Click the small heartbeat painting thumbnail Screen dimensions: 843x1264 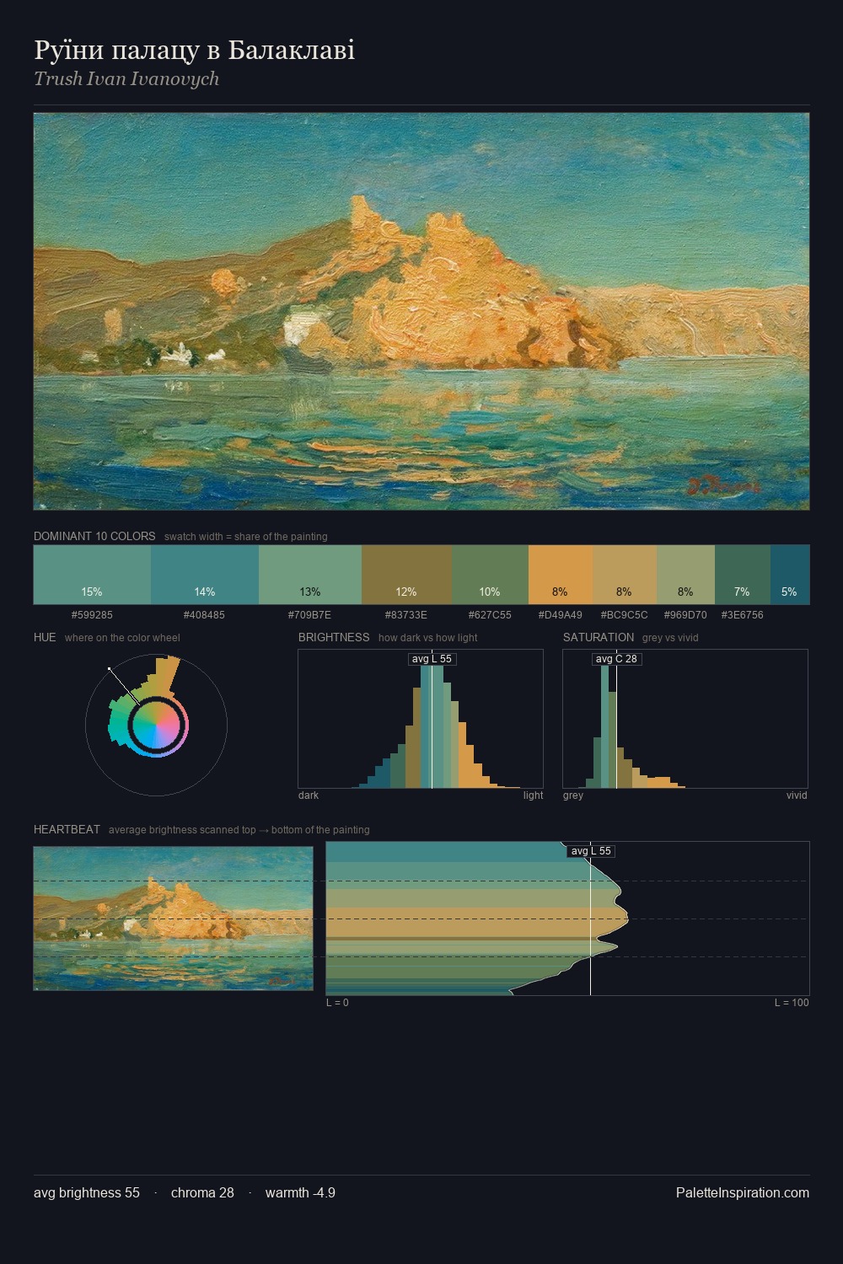pyautogui.click(x=173, y=919)
